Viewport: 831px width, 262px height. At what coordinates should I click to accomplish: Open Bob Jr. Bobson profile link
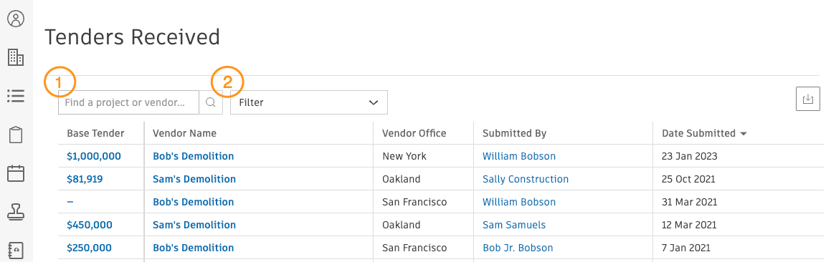pyautogui.click(x=517, y=248)
